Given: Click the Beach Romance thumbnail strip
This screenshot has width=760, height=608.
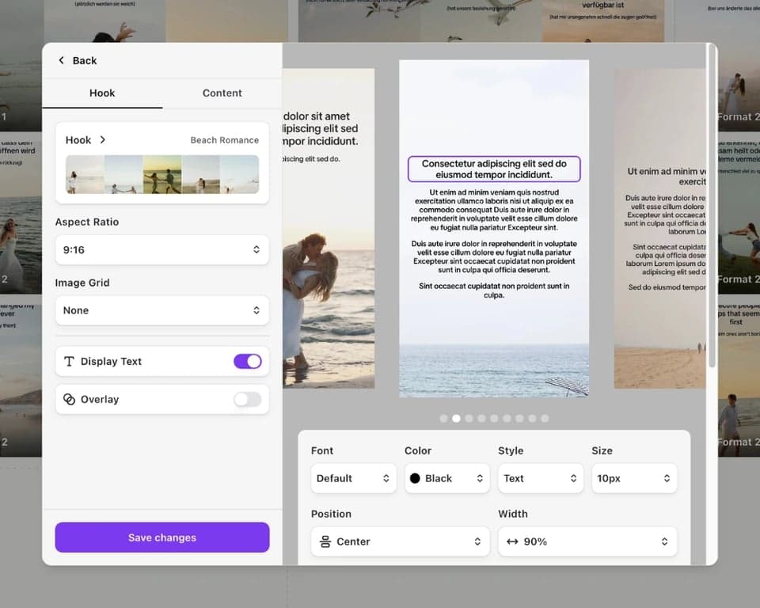Looking at the screenshot, I should [161, 174].
